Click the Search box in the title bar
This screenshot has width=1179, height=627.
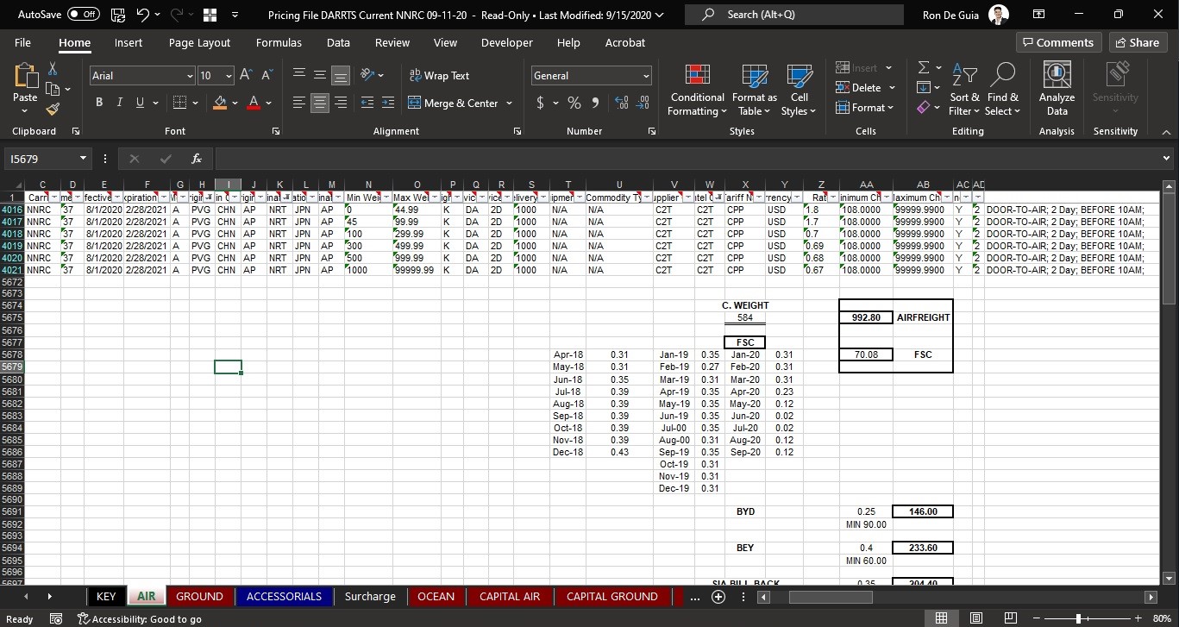point(794,15)
